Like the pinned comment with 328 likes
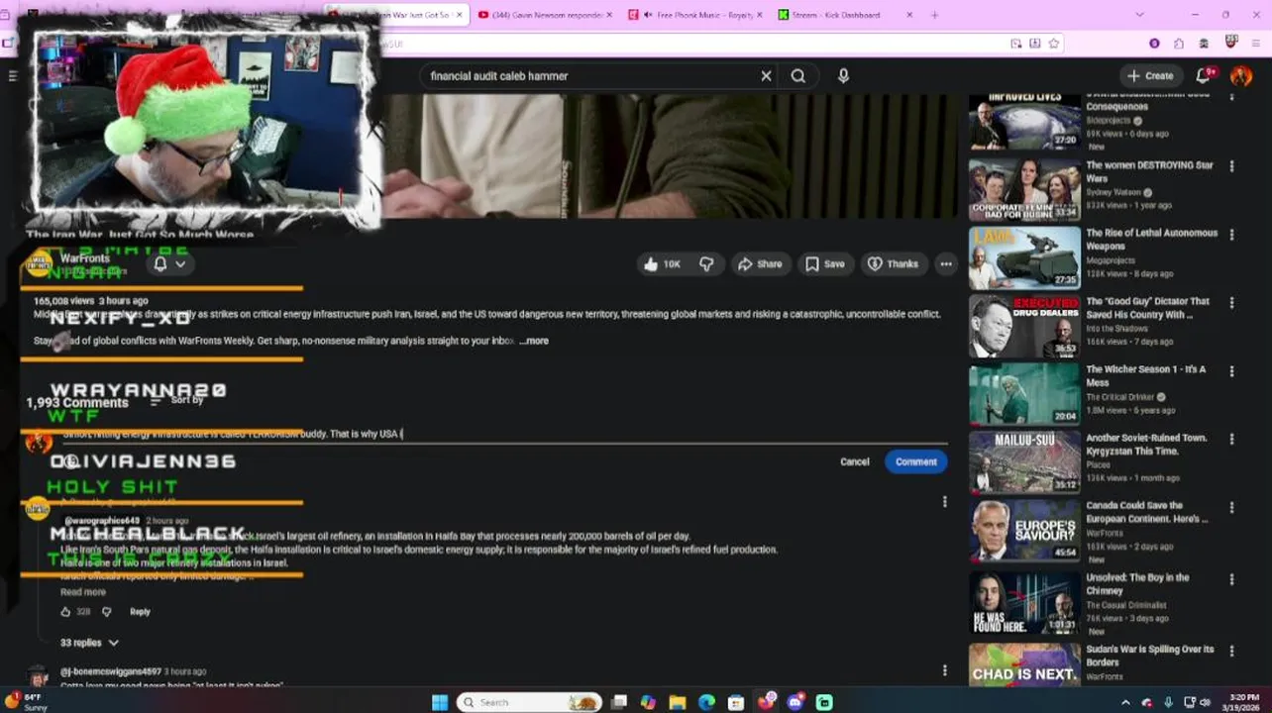Screen dimensions: 1272x713 (65, 612)
